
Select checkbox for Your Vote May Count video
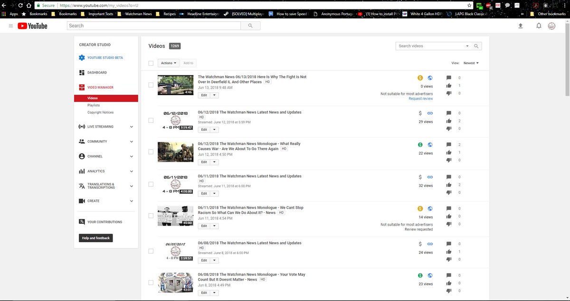[x=151, y=283]
